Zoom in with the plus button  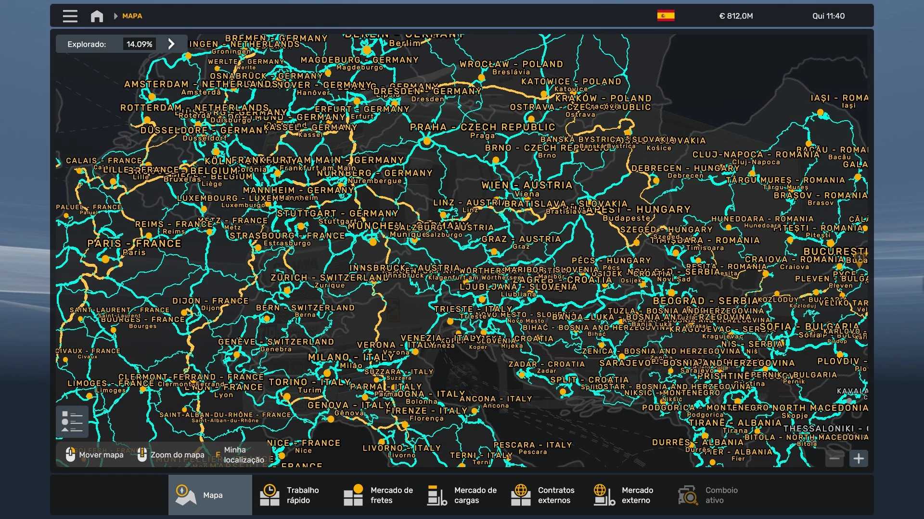click(x=859, y=458)
